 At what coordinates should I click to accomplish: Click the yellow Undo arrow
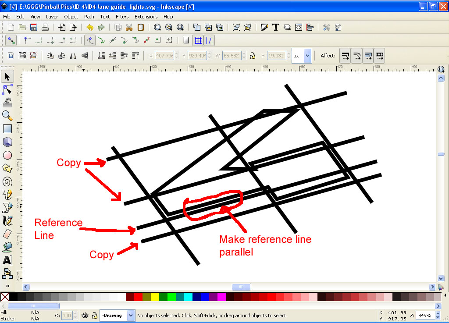point(90,27)
